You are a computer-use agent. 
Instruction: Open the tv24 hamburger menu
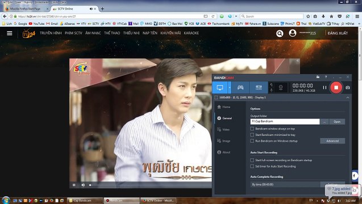[10, 33]
